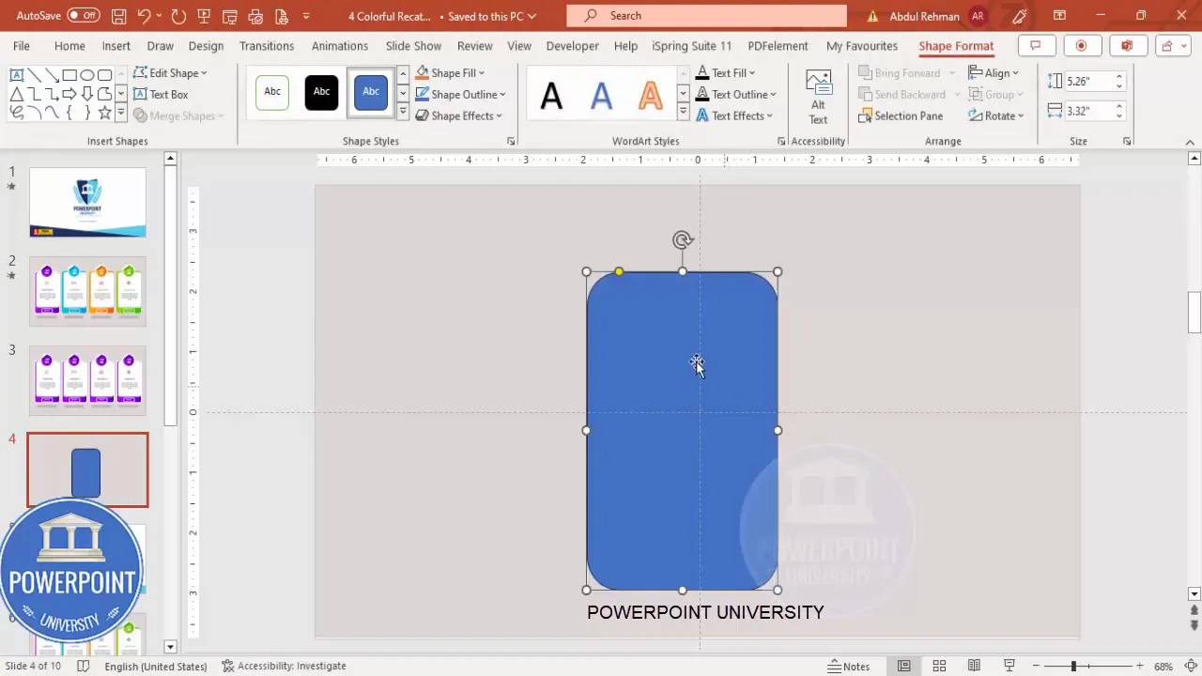Select the orange WordArt quick style
Image resolution: width=1202 pixels, height=676 pixels.
(x=651, y=94)
